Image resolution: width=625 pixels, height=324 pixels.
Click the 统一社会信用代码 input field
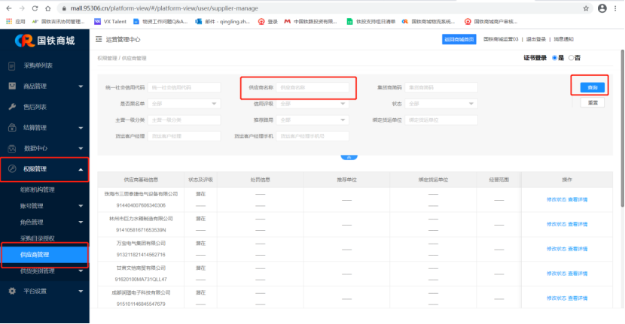coord(184,87)
